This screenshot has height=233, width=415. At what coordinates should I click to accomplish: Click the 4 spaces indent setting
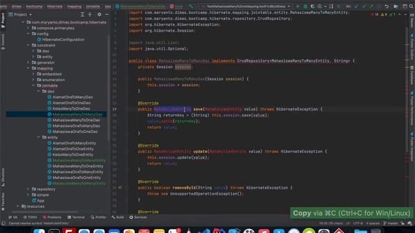373,223
